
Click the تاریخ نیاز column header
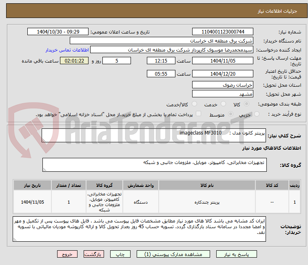tap(32, 185)
